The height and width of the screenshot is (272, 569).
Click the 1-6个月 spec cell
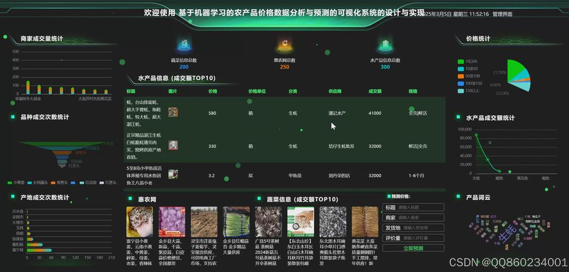click(x=416, y=176)
